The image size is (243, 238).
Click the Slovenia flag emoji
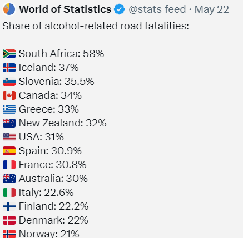pyautogui.click(x=9, y=82)
